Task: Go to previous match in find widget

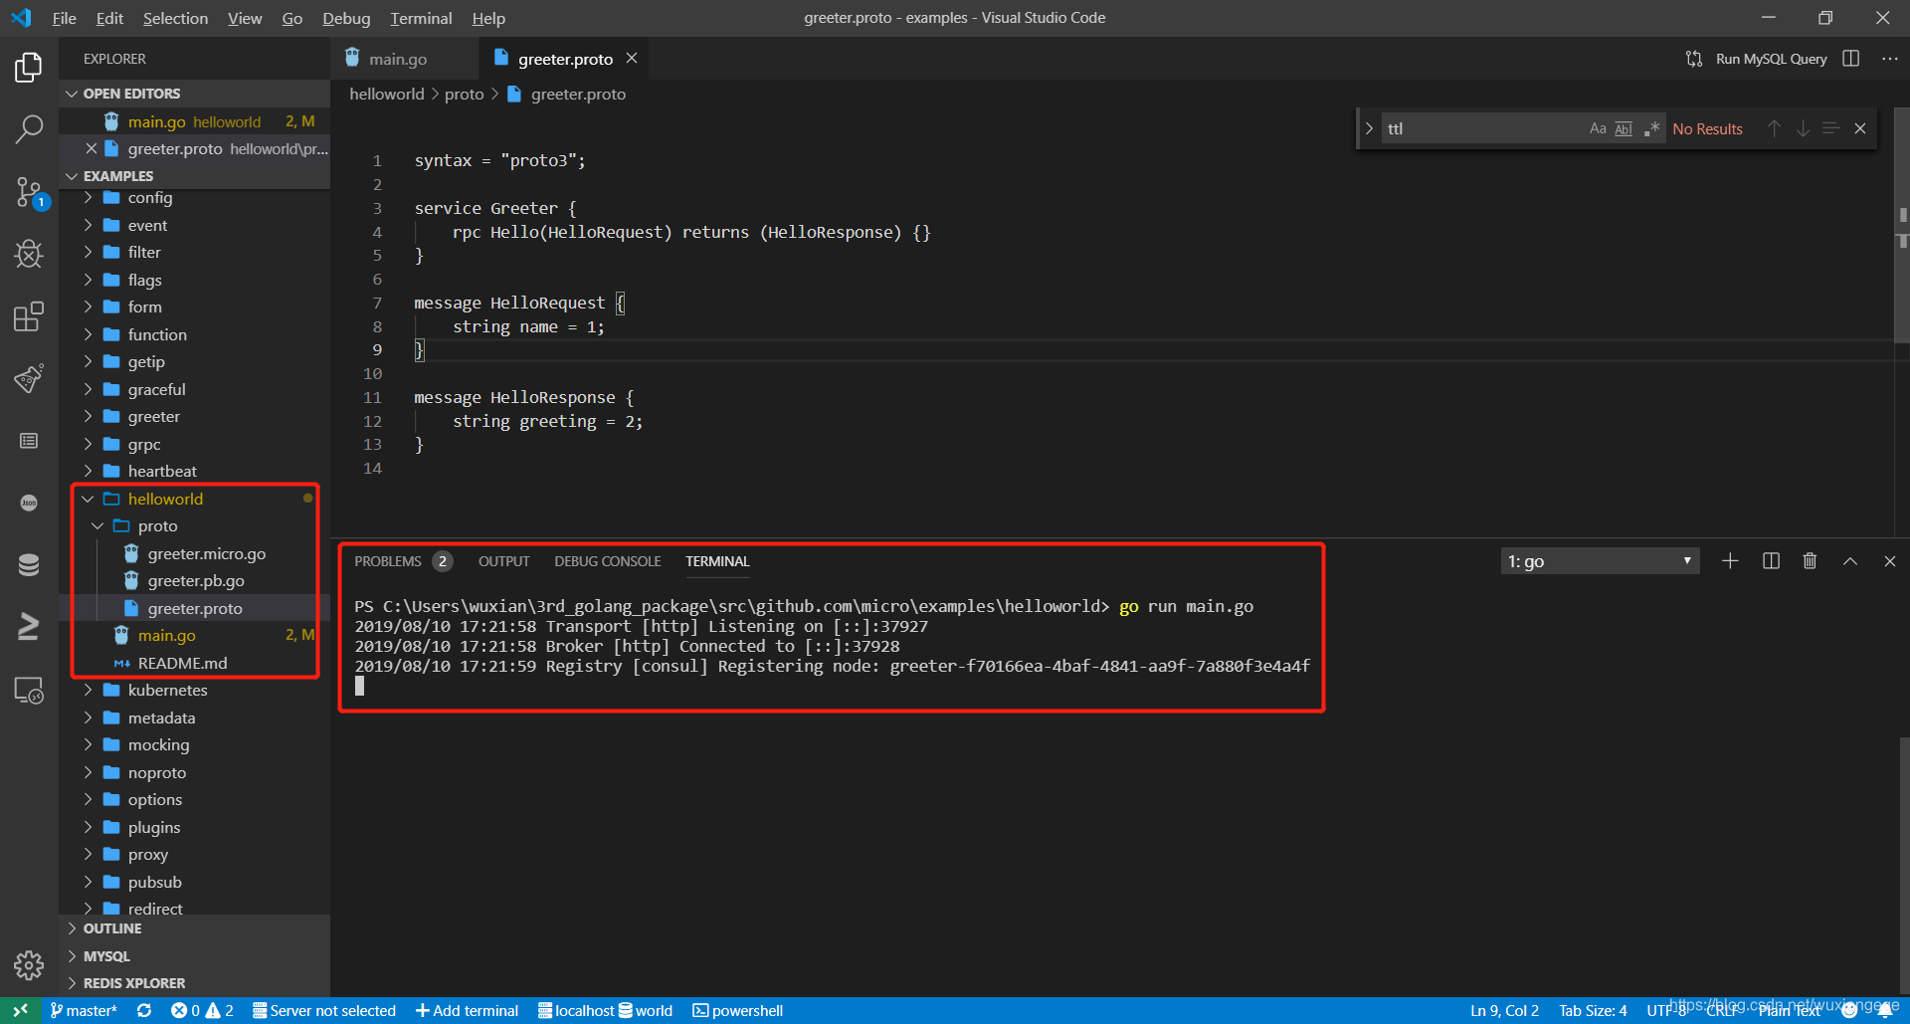Action: (x=1774, y=128)
